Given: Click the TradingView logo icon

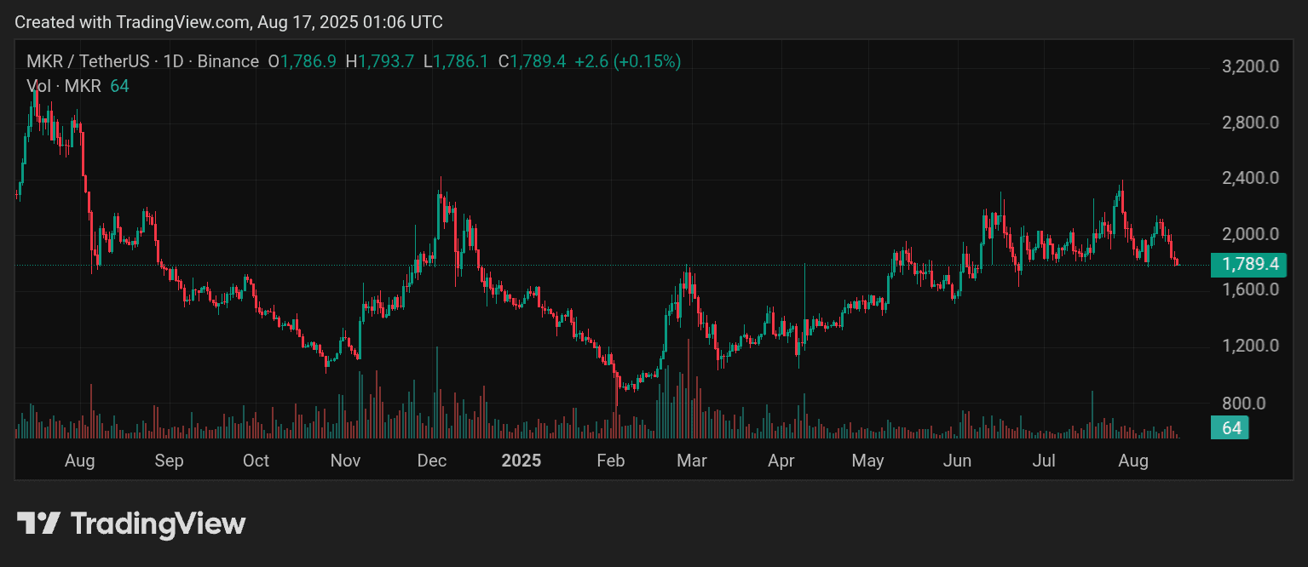Looking at the screenshot, I should [x=38, y=523].
